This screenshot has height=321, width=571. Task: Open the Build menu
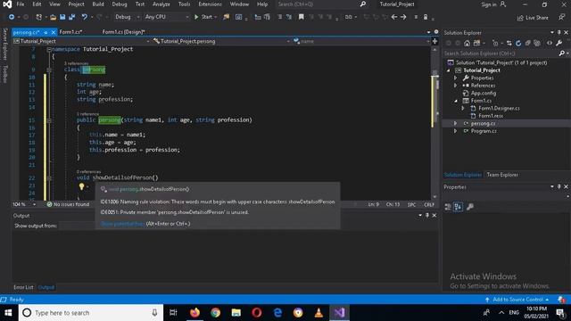98,4
